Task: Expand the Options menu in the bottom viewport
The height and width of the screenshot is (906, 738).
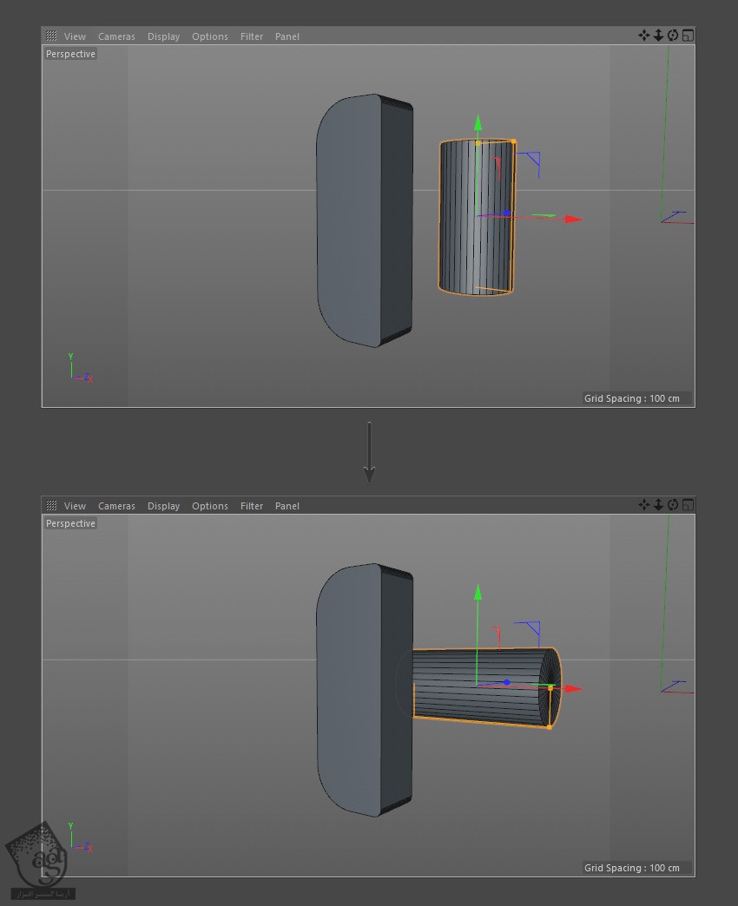Action: [209, 506]
